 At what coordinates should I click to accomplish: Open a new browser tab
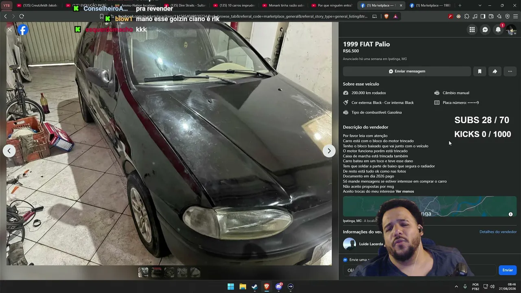click(x=460, y=5)
